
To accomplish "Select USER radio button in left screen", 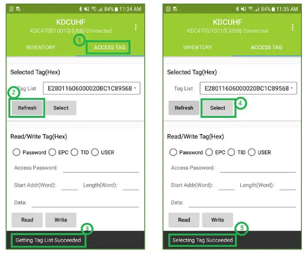I will (x=95, y=152).
